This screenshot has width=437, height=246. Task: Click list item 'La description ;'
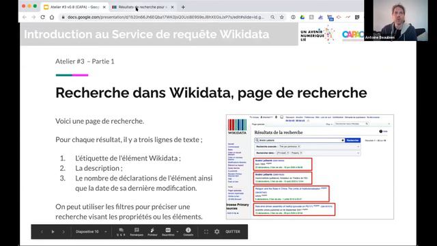(x=99, y=168)
